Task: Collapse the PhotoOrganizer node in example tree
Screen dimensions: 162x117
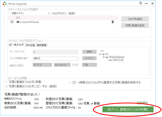Action: [103, 57]
